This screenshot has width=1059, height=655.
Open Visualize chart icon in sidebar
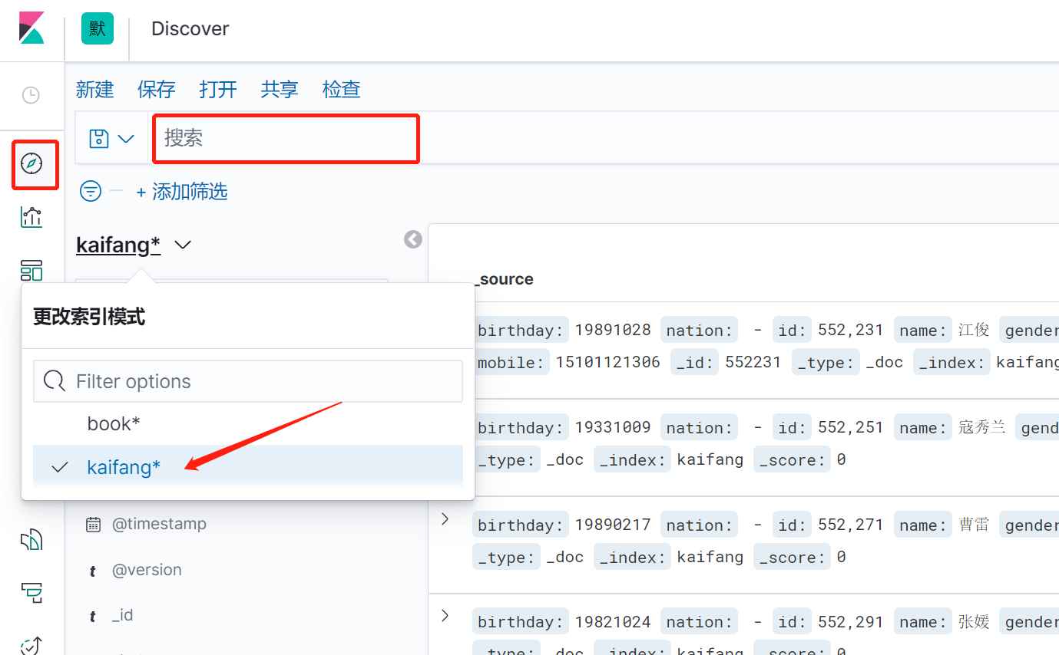31,217
